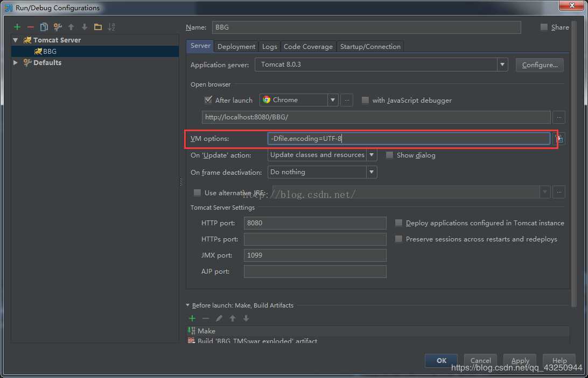Click the HTTP port field
588x378 pixels.
click(315, 223)
